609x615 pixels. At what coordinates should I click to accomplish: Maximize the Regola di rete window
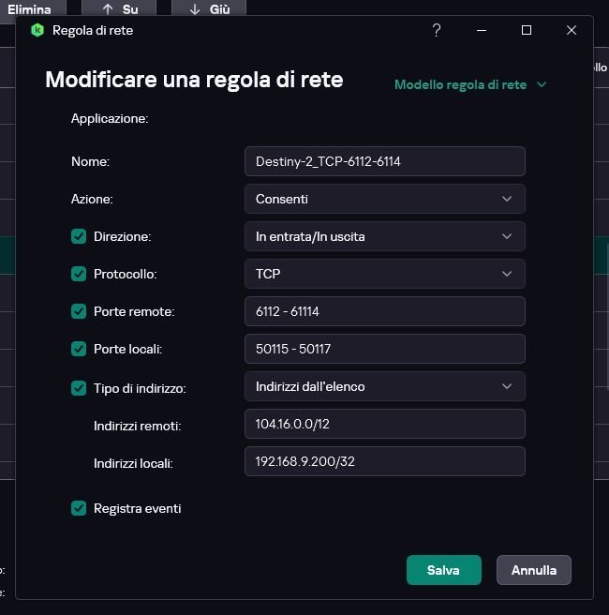[x=527, y=30]
